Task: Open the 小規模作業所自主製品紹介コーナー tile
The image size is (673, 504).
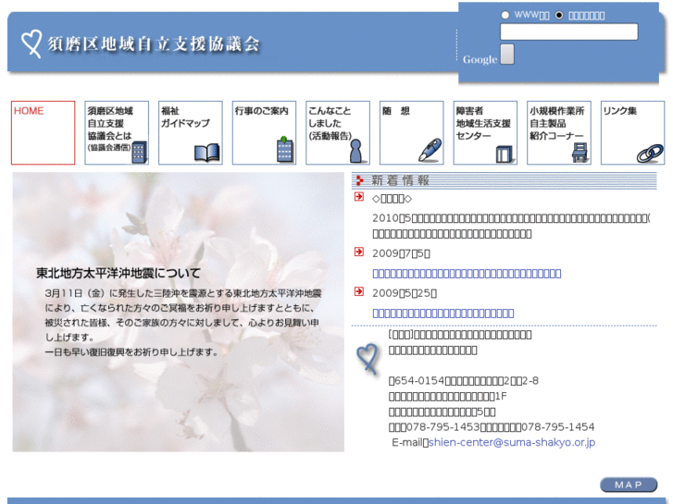Action: click(559, 132)
